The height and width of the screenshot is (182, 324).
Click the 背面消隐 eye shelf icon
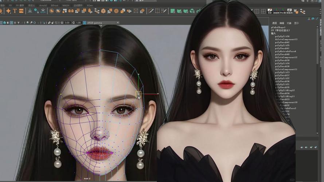coord(289,11)
